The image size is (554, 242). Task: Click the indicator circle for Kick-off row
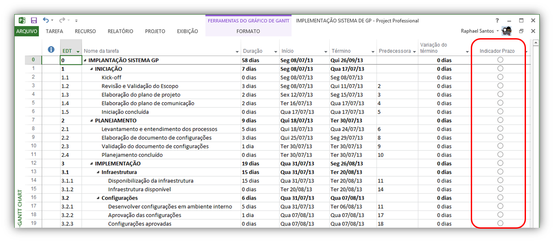(x=500, y=77)
